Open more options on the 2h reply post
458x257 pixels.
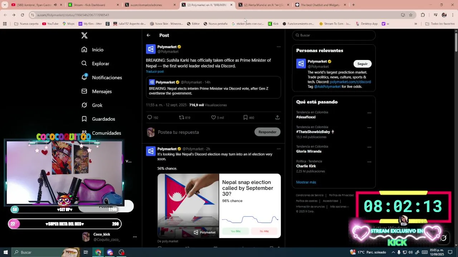(x=278, y=149)
